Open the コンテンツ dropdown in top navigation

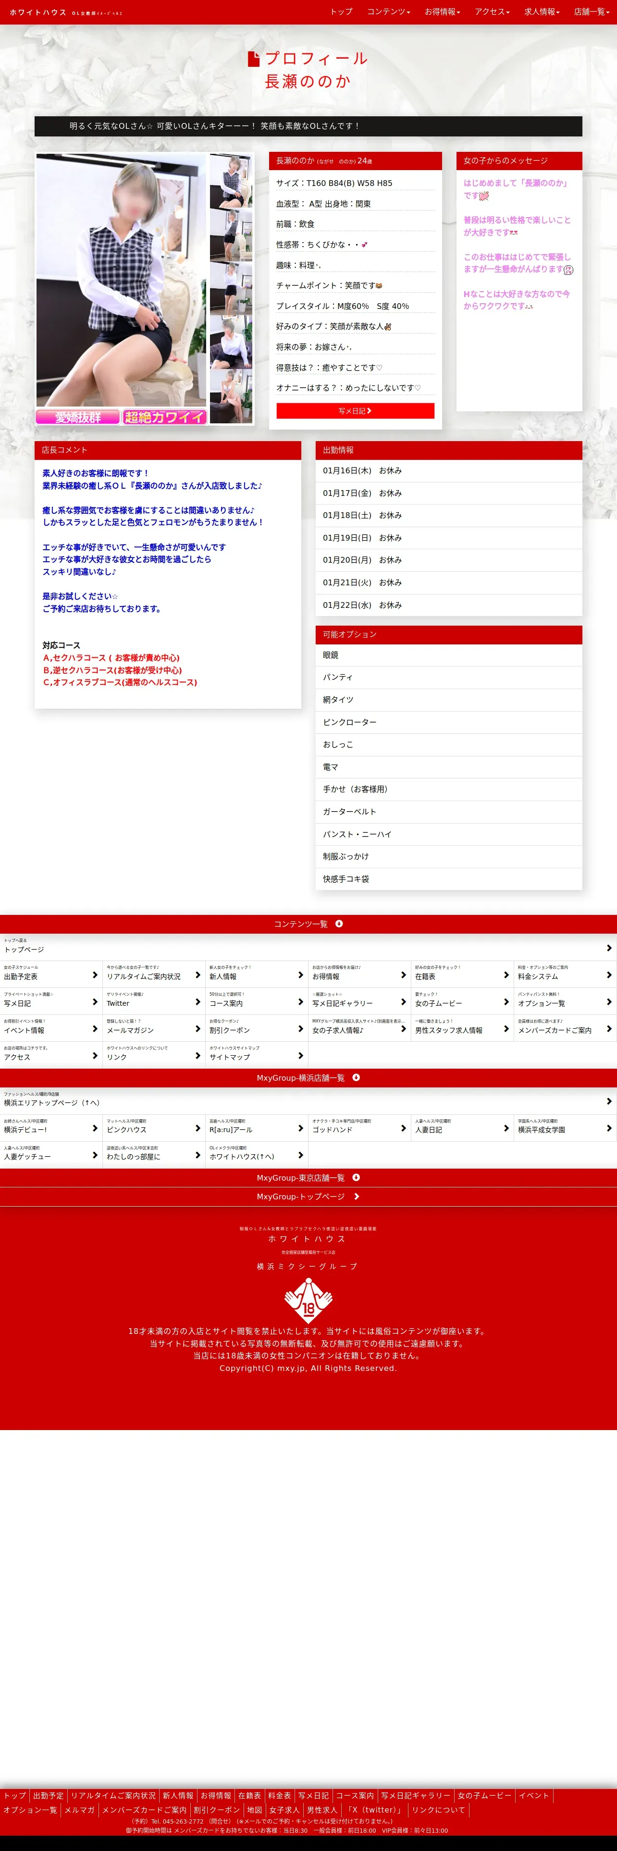click(x=389, y=12)
